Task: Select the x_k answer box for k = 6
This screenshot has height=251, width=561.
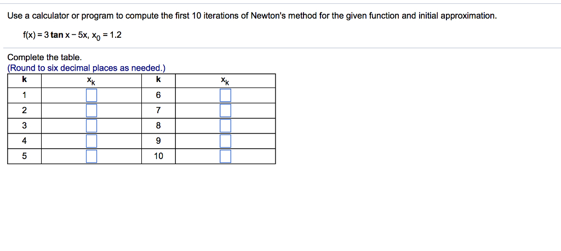Action: coord(225,96)
